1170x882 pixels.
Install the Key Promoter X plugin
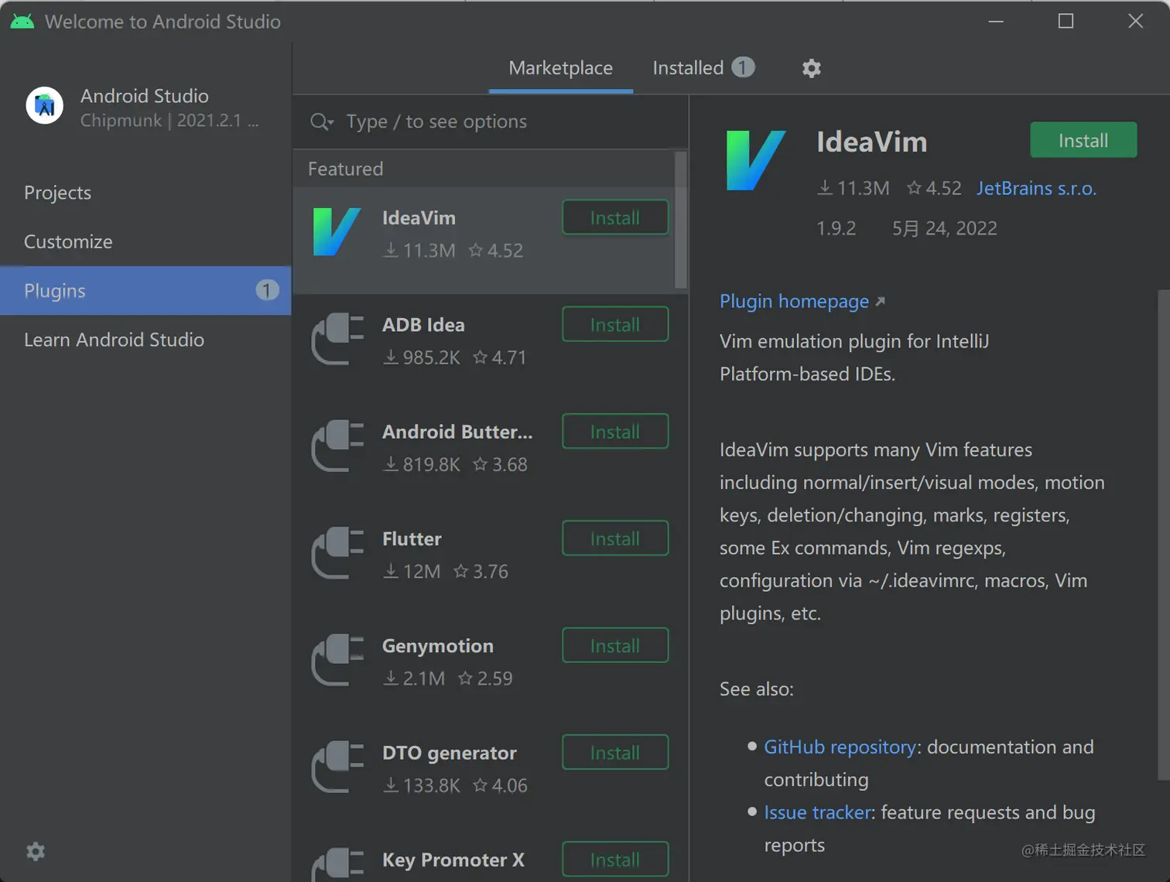click(x=615, y=860)
